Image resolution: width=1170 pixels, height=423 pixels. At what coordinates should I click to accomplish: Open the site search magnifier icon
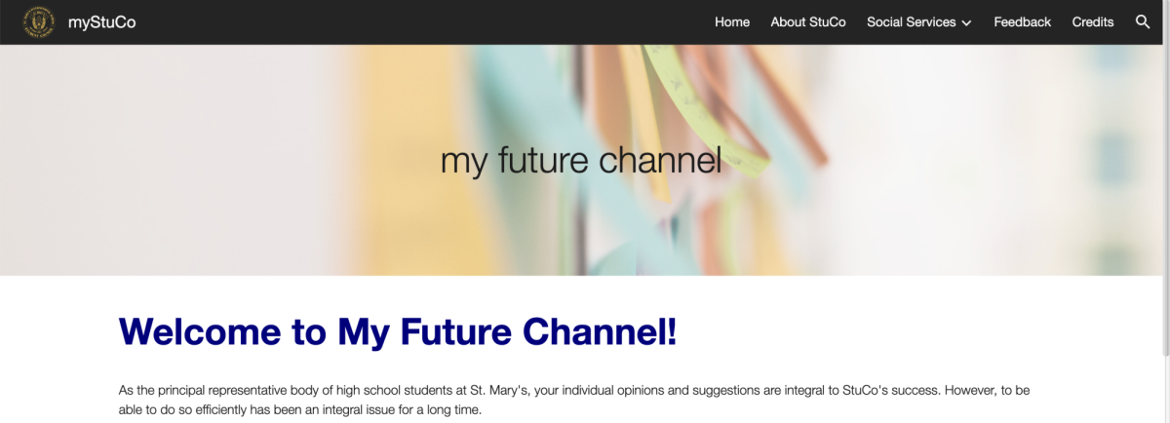[x=1144, y=21]
